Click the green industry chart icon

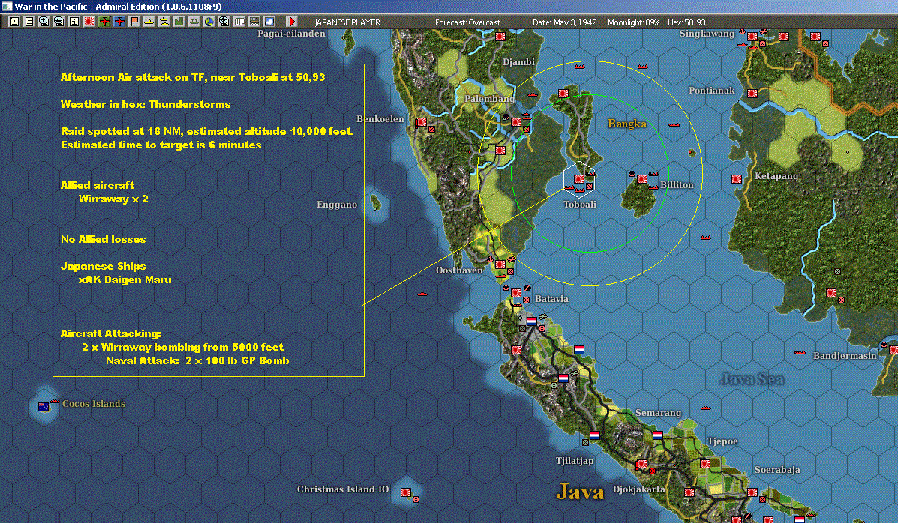[x=179, y=21]
